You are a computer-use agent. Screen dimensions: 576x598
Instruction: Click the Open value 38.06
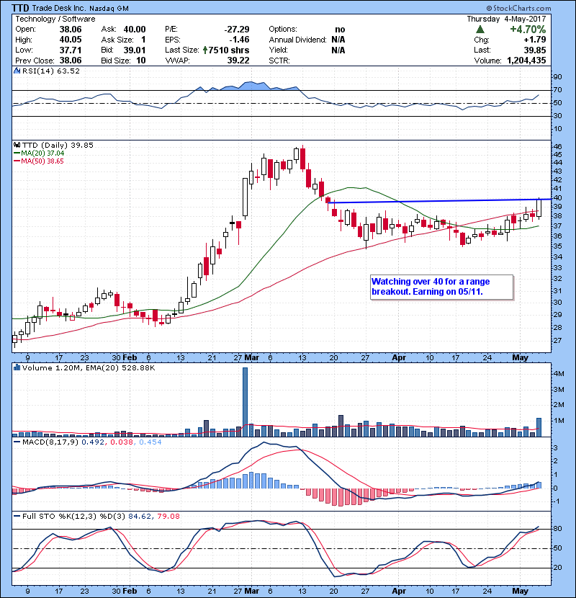coord(71,30)
